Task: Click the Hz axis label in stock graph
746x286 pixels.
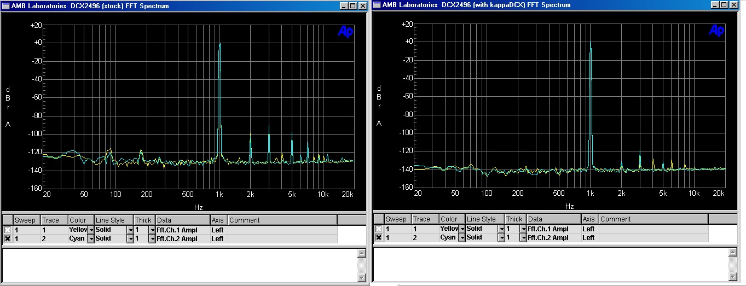Action: (x=198, y=208)
